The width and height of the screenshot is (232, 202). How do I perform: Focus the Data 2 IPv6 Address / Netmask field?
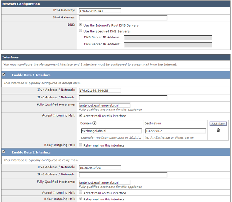(x=123, y=175)
